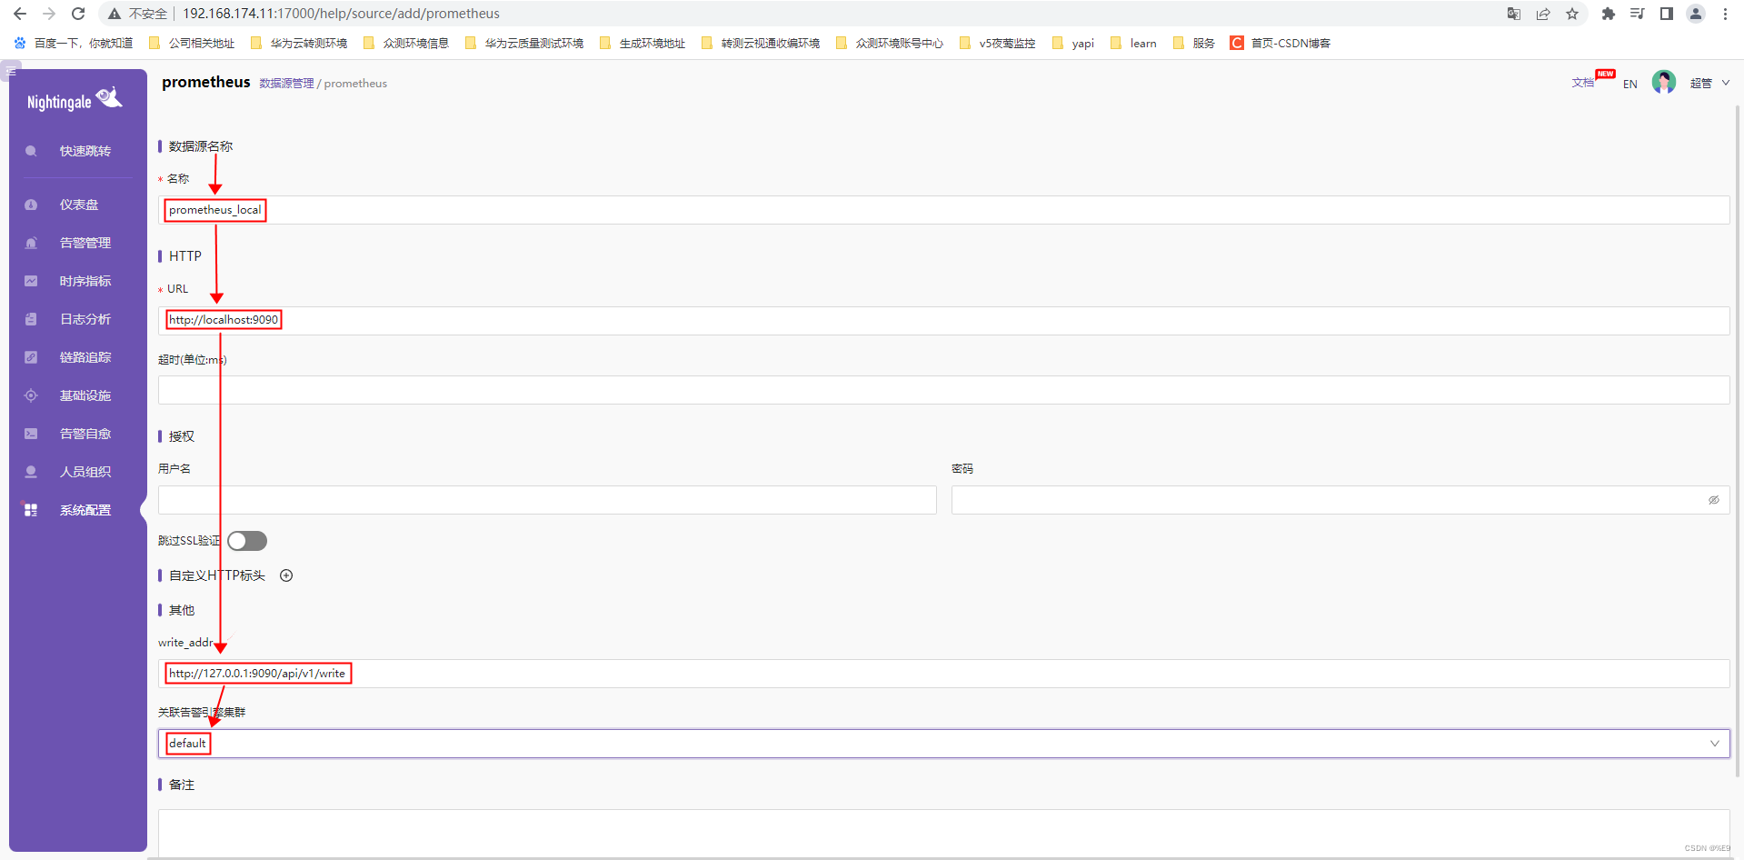Viewport: 1744px width, 860px height.
Task: Toggle the 跳过SSL验证 switch
Action: [247, 541]
